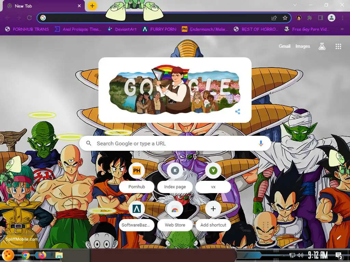Click the Forward navigation arrow
Viewport: 350px width, 262px height.
coord(18,18)
